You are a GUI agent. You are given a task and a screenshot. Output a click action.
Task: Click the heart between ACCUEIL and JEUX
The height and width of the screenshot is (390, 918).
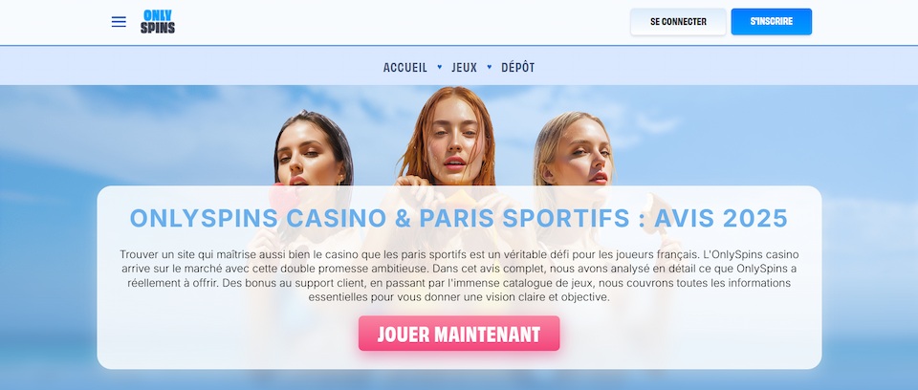tap(440, 67)
